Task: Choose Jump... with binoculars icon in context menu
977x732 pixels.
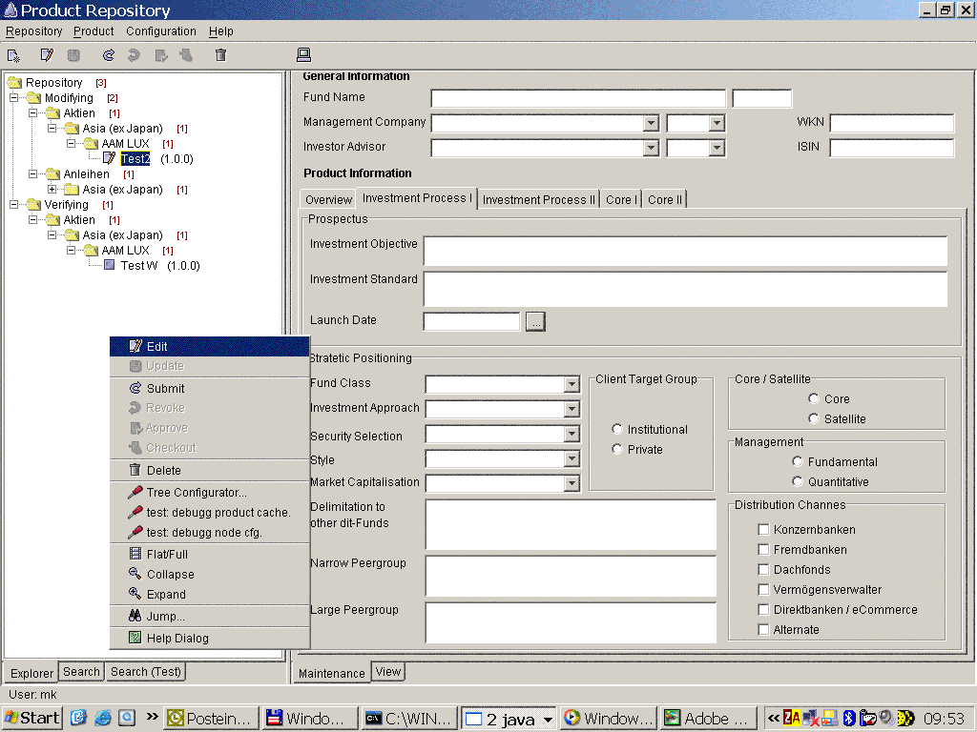Action: [x=165, y=616]
